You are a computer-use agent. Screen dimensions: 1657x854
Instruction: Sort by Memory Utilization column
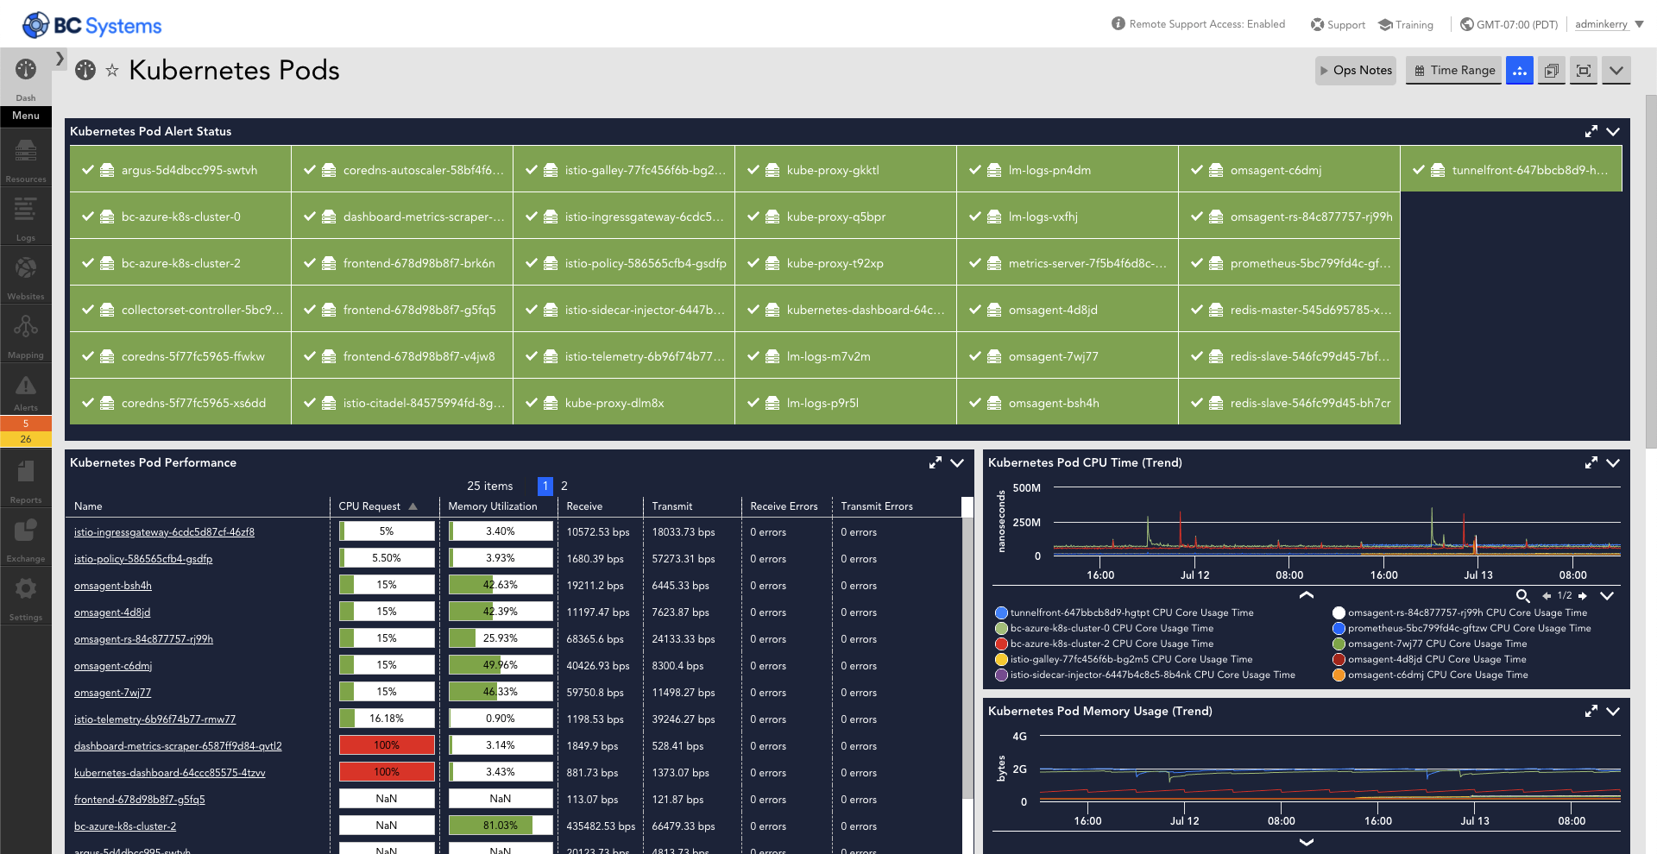point(493,506)
